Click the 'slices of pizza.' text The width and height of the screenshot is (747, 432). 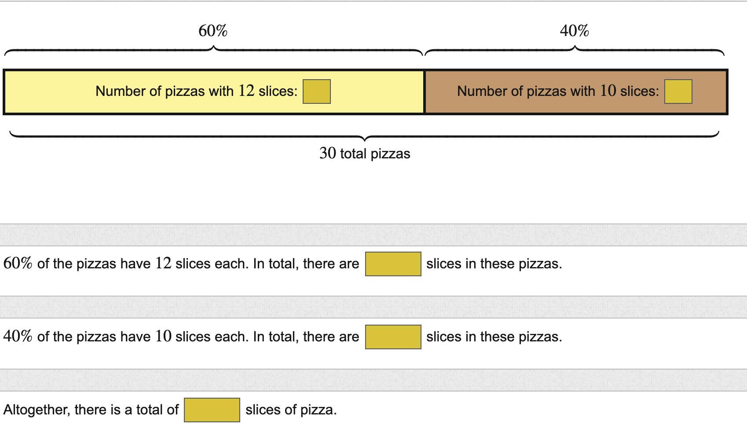[x=291, y=410]
